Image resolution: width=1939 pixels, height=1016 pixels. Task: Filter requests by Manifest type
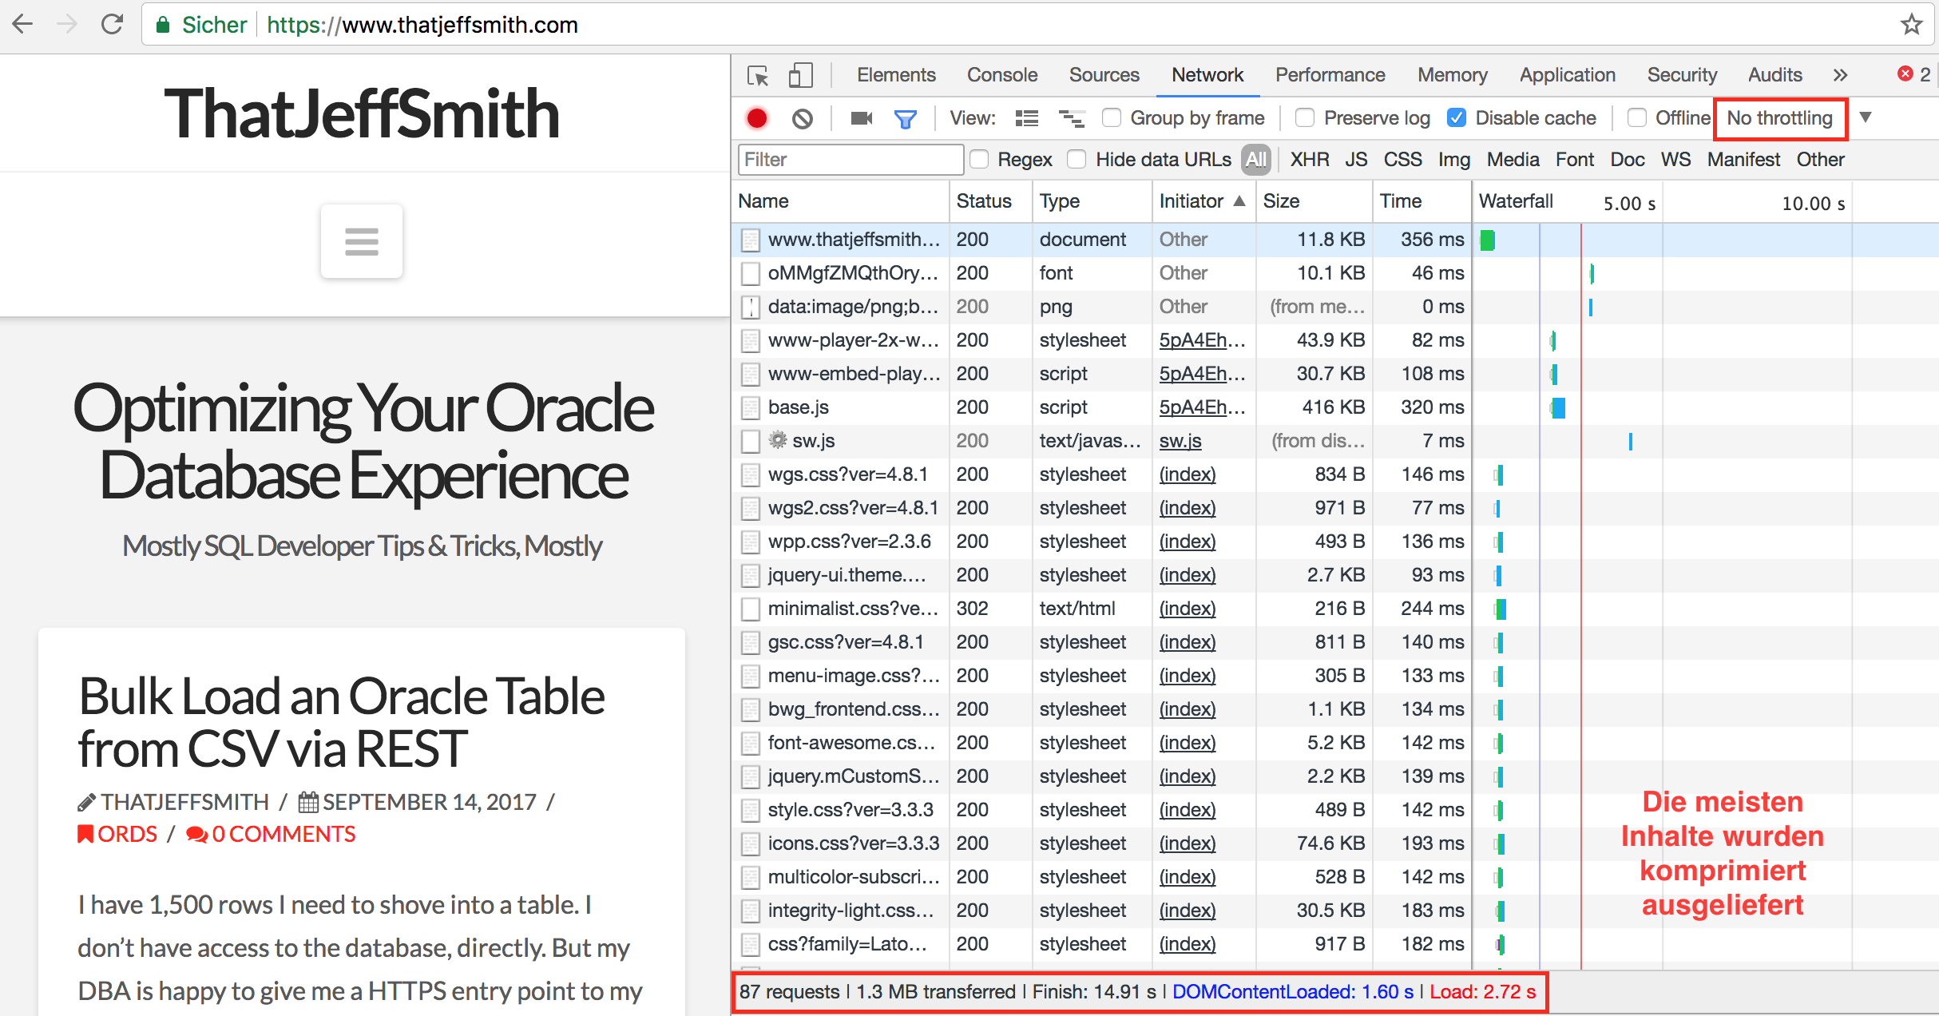[x=1744, y=160]
